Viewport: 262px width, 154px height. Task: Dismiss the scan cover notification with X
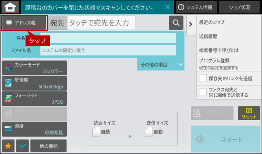[167, 7]
